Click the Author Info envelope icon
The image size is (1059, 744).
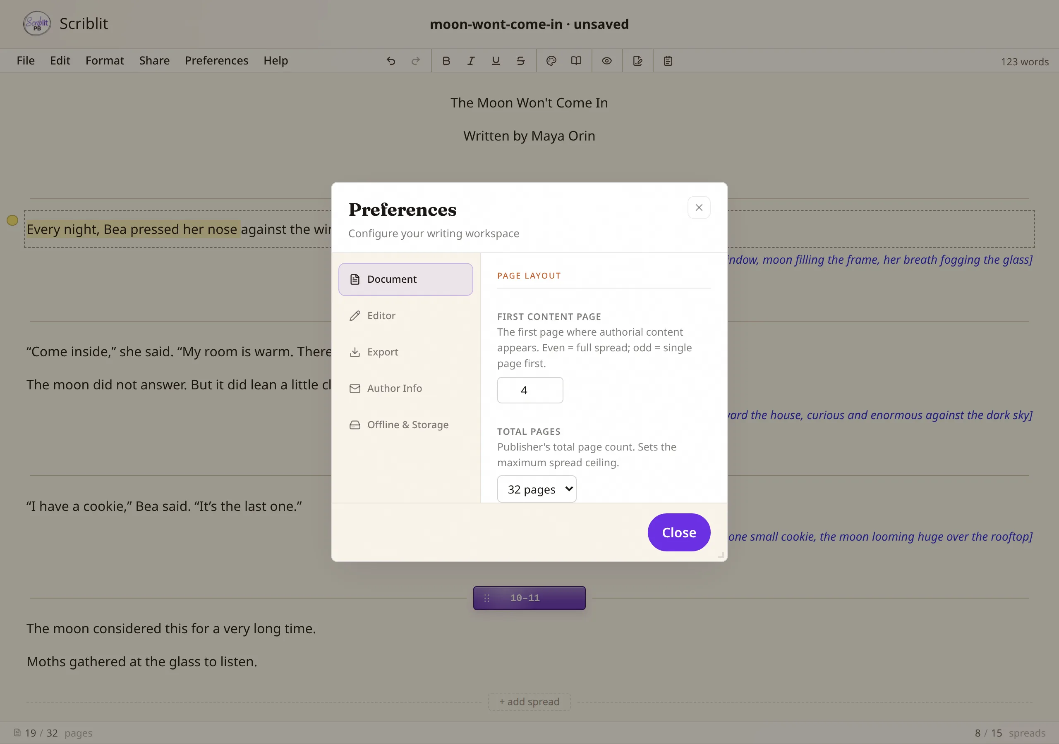point(355,389)
